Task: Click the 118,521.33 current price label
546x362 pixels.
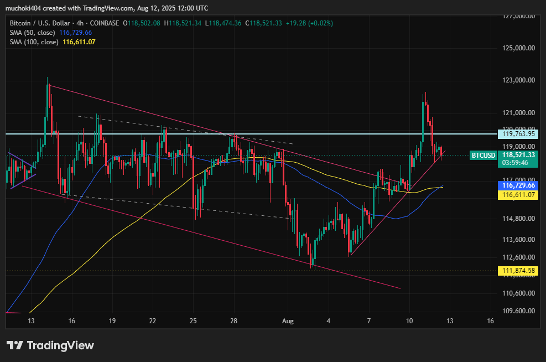Action: pos(518,155)
